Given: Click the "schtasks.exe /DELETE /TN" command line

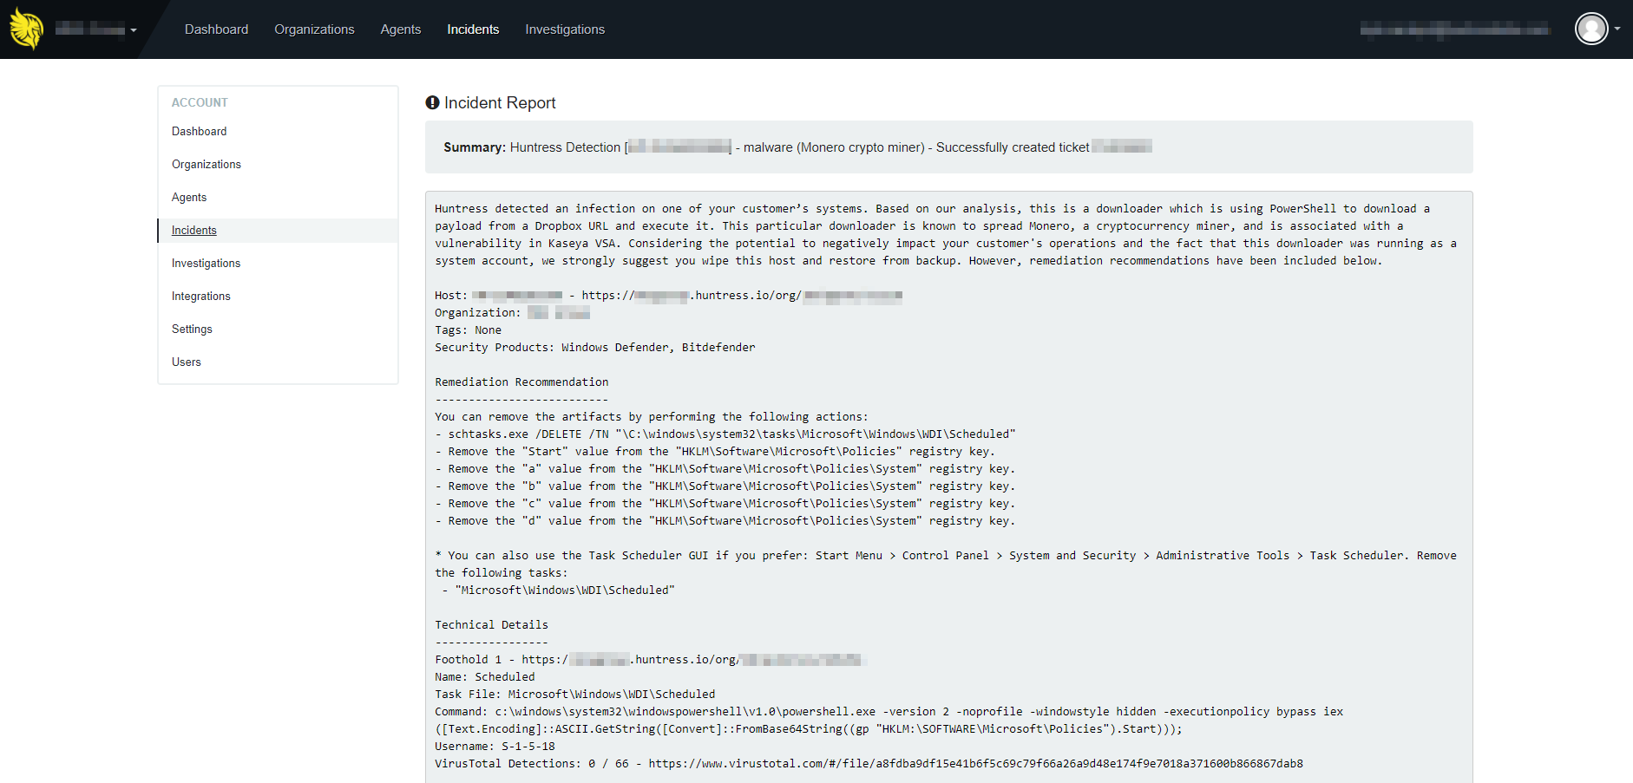Looking at the screenshot, I should point(725,434).
